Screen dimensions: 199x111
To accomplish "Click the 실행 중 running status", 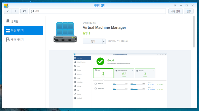I will [x=87, y=33].
